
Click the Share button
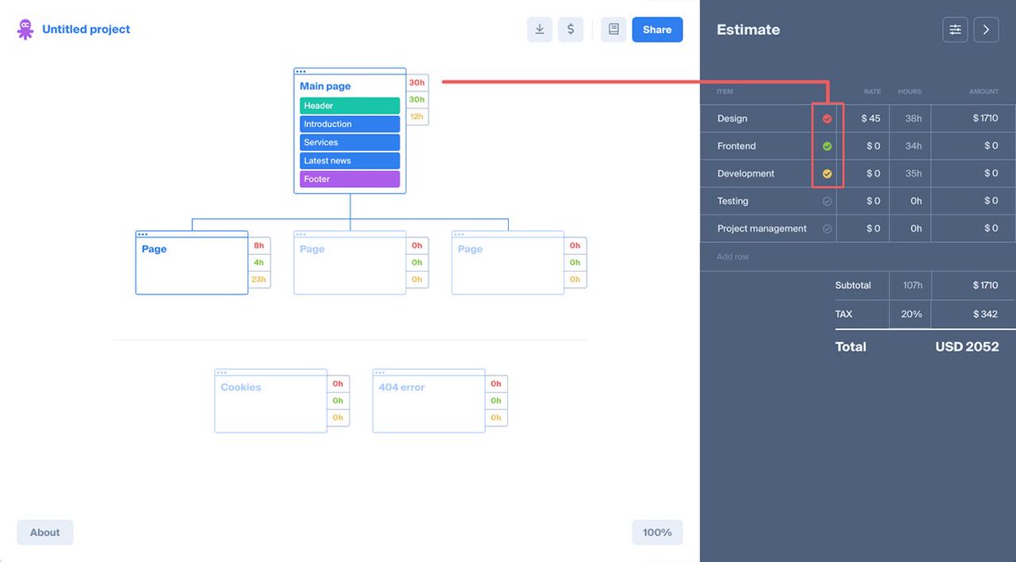point(657,30)
